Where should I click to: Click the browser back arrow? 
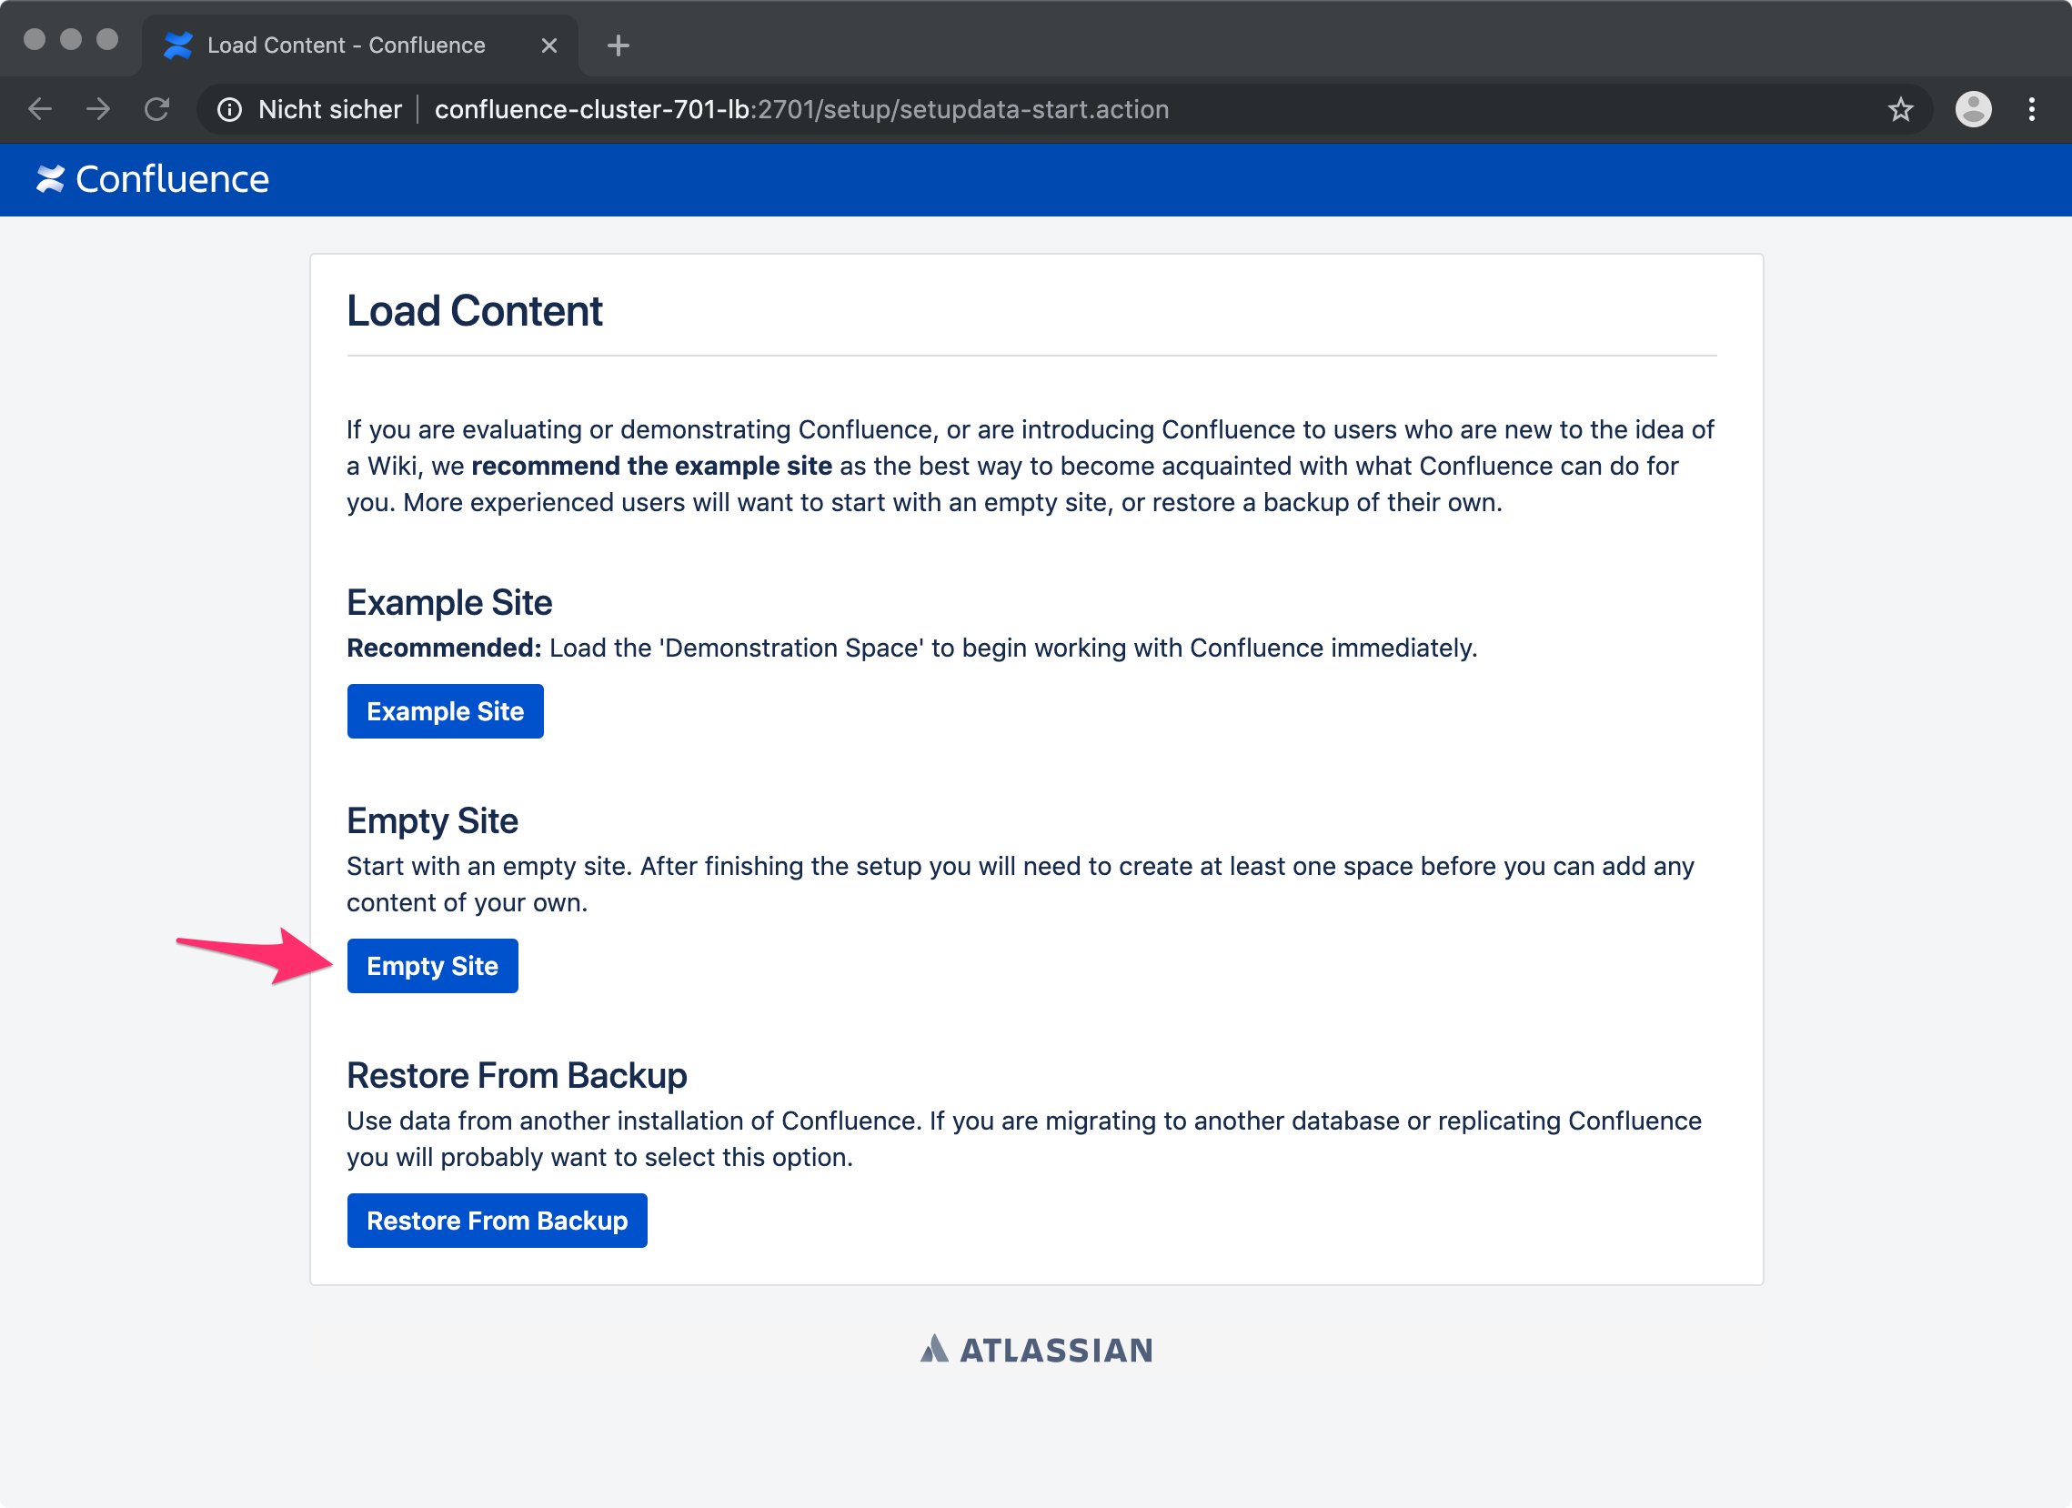pos(40,110)
